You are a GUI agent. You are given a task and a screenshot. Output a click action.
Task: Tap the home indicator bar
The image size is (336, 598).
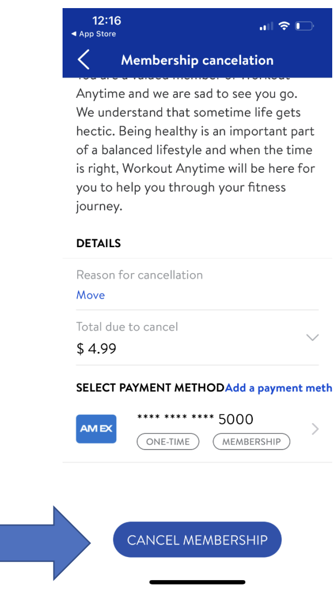197,582
